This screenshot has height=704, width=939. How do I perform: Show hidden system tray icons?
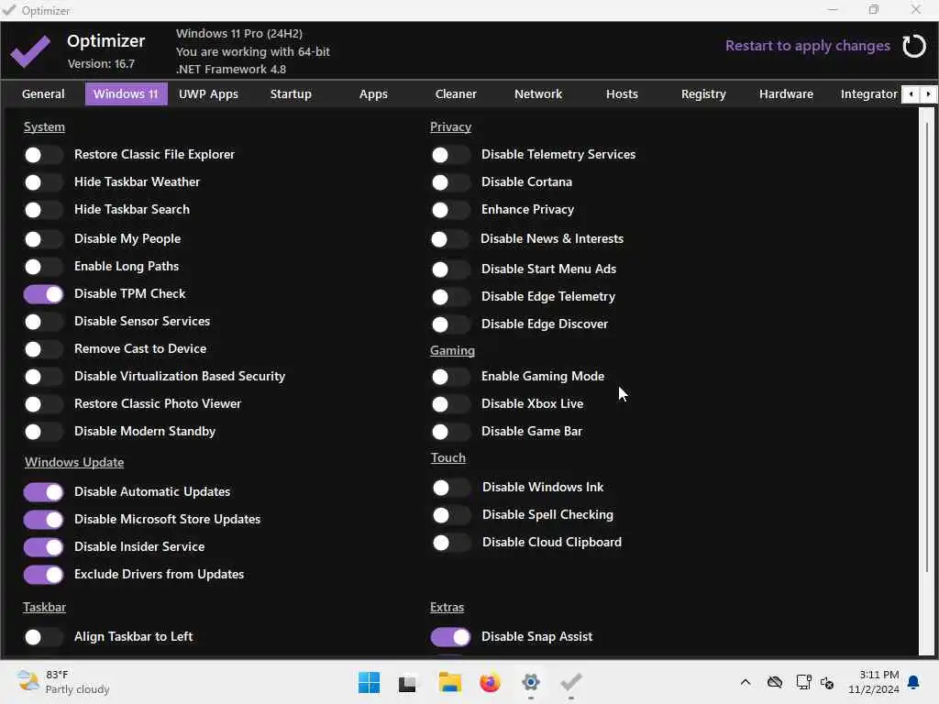(745, 682)
